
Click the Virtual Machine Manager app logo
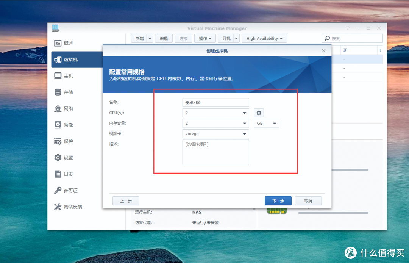55,28
